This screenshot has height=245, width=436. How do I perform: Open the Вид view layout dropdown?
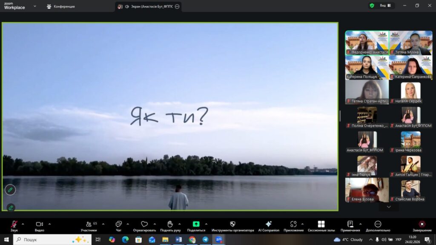(x=385, y=6)
